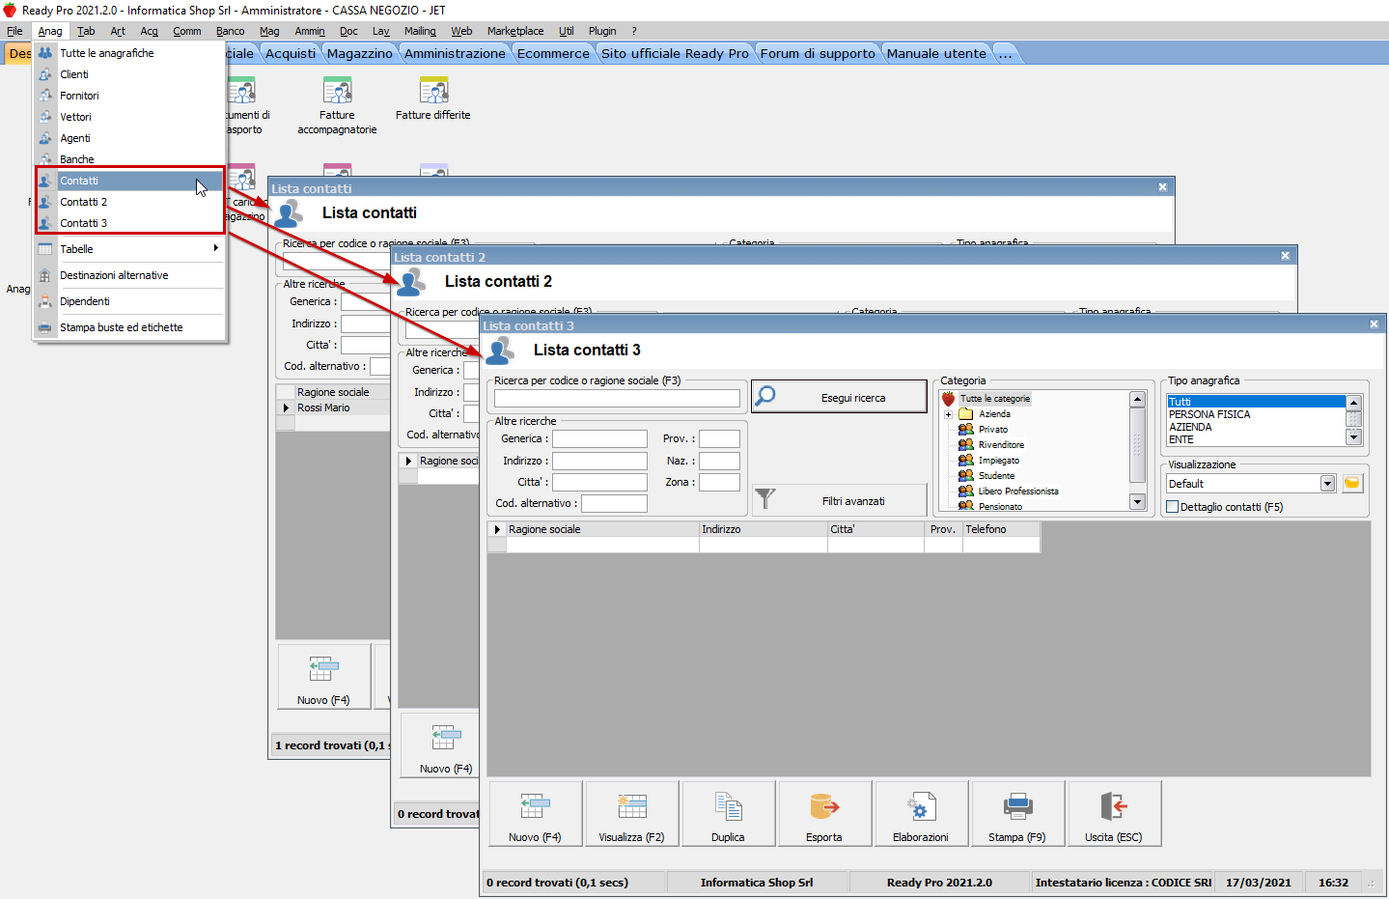Select PERSONA FISICA in Tipo anagrafica
Image resolution: width=1389 pixels, height=899 pixels.
[1256, 414]
